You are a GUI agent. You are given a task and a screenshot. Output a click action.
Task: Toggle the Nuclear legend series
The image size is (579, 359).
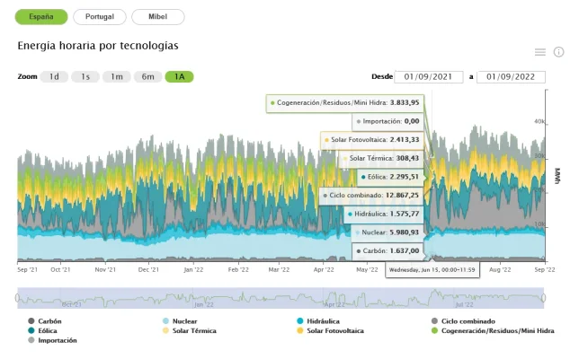coord(180,321)
